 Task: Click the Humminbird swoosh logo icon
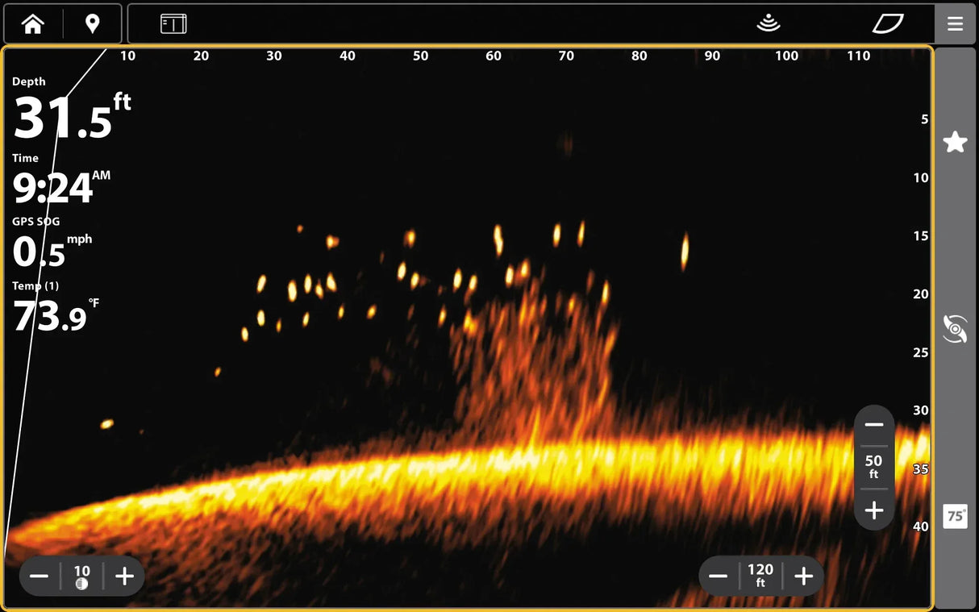(888, 23)
